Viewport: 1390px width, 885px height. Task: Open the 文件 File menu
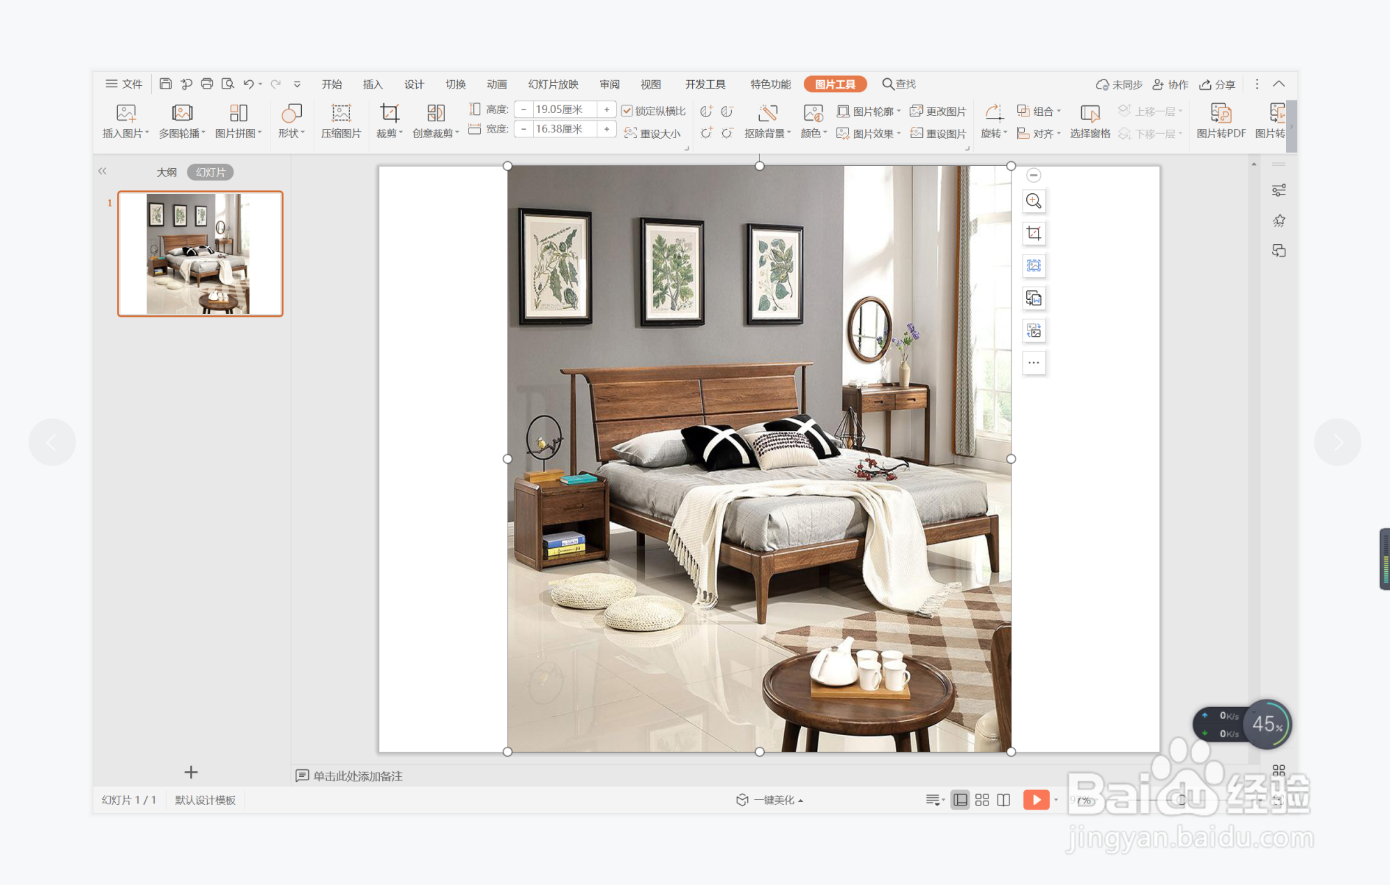point(124,84)
